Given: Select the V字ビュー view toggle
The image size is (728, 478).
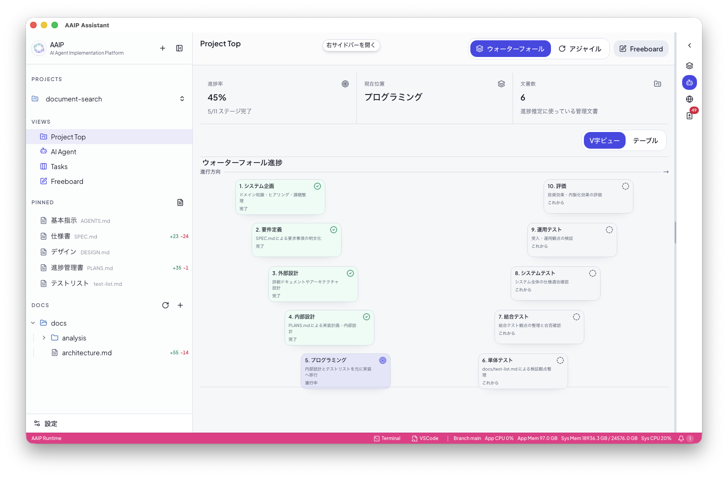Looking at the screenshot, I should pyautogui.click(x=604, y=140).
